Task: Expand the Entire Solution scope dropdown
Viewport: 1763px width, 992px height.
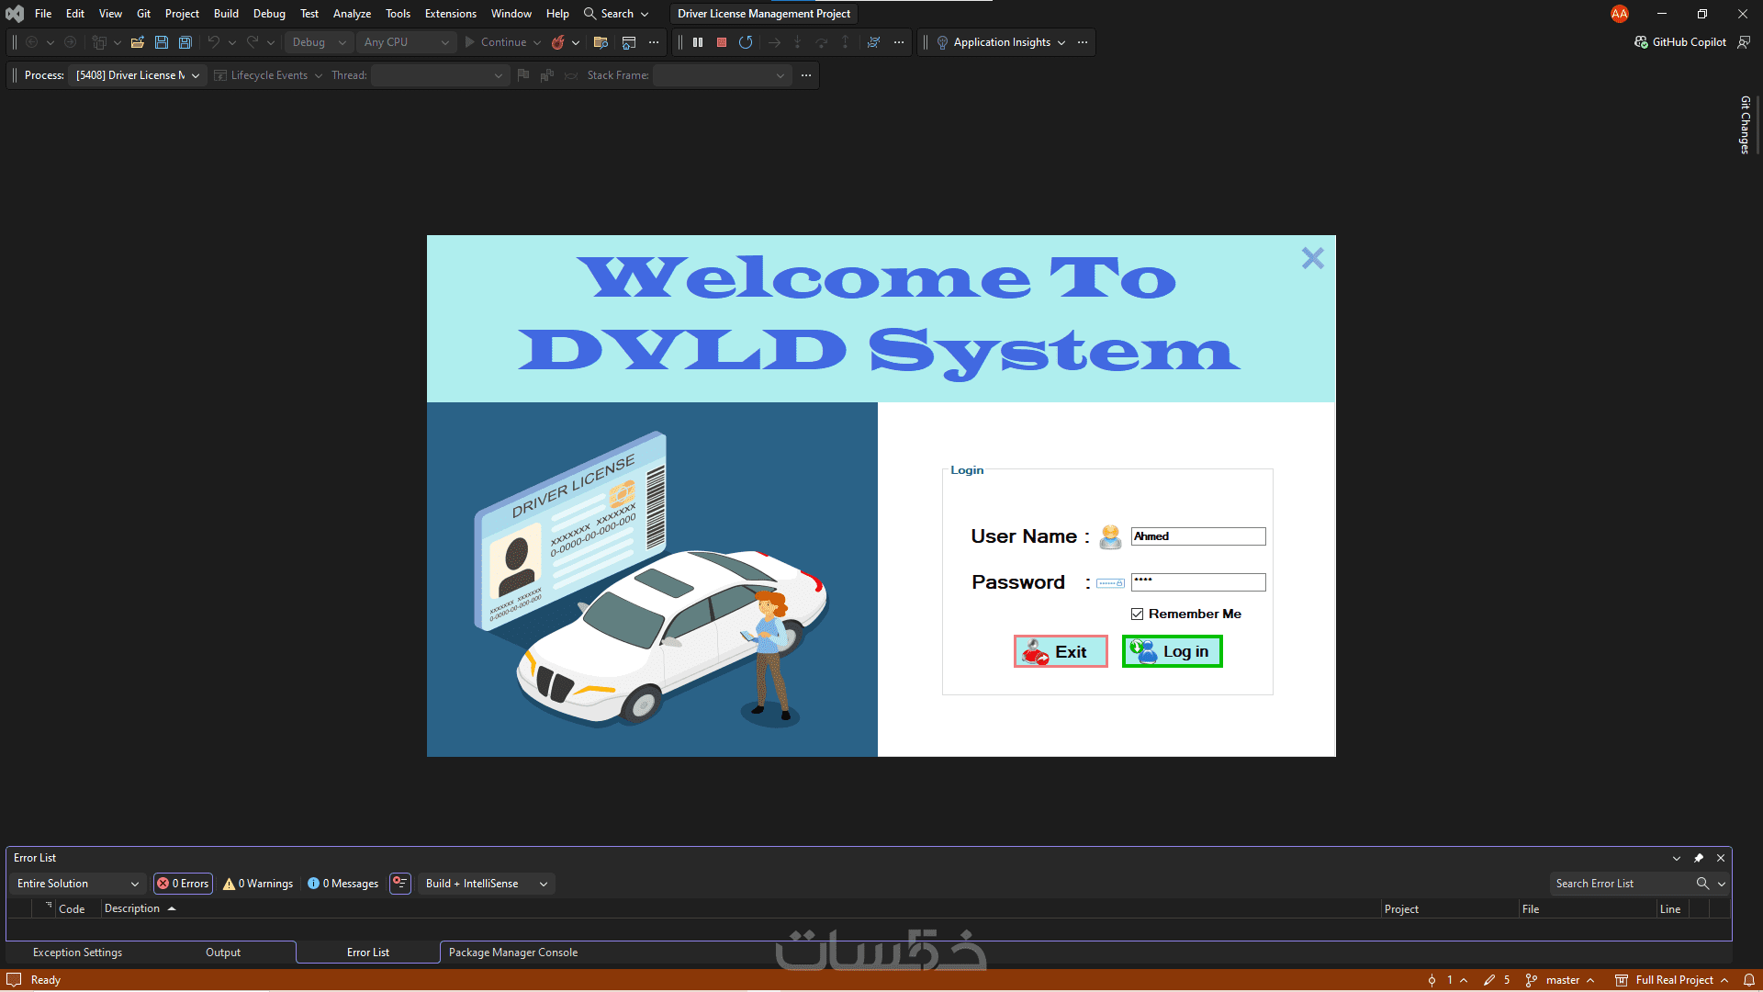Action: (x=77, y=884)
